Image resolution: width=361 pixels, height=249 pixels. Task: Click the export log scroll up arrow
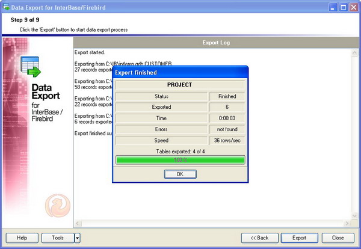tap(354, 53)
